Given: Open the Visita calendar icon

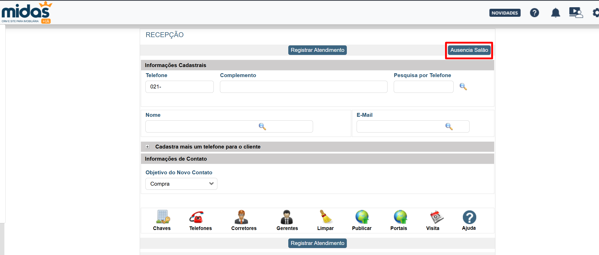Looking at the screenshot, I should click(x=436, y=217).
